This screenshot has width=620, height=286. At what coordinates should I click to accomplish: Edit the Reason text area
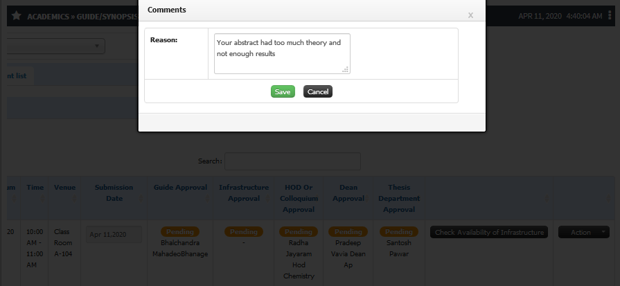point(282,54)
